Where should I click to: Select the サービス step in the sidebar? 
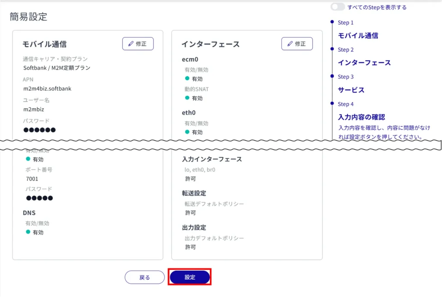tap(351, 90)
